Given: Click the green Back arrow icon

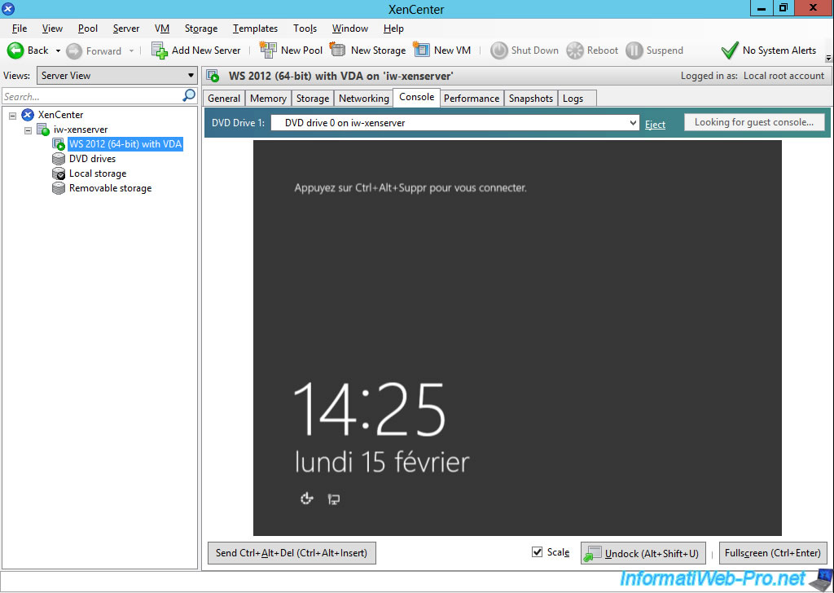Looking at the screenshot, I should (15, 51).
